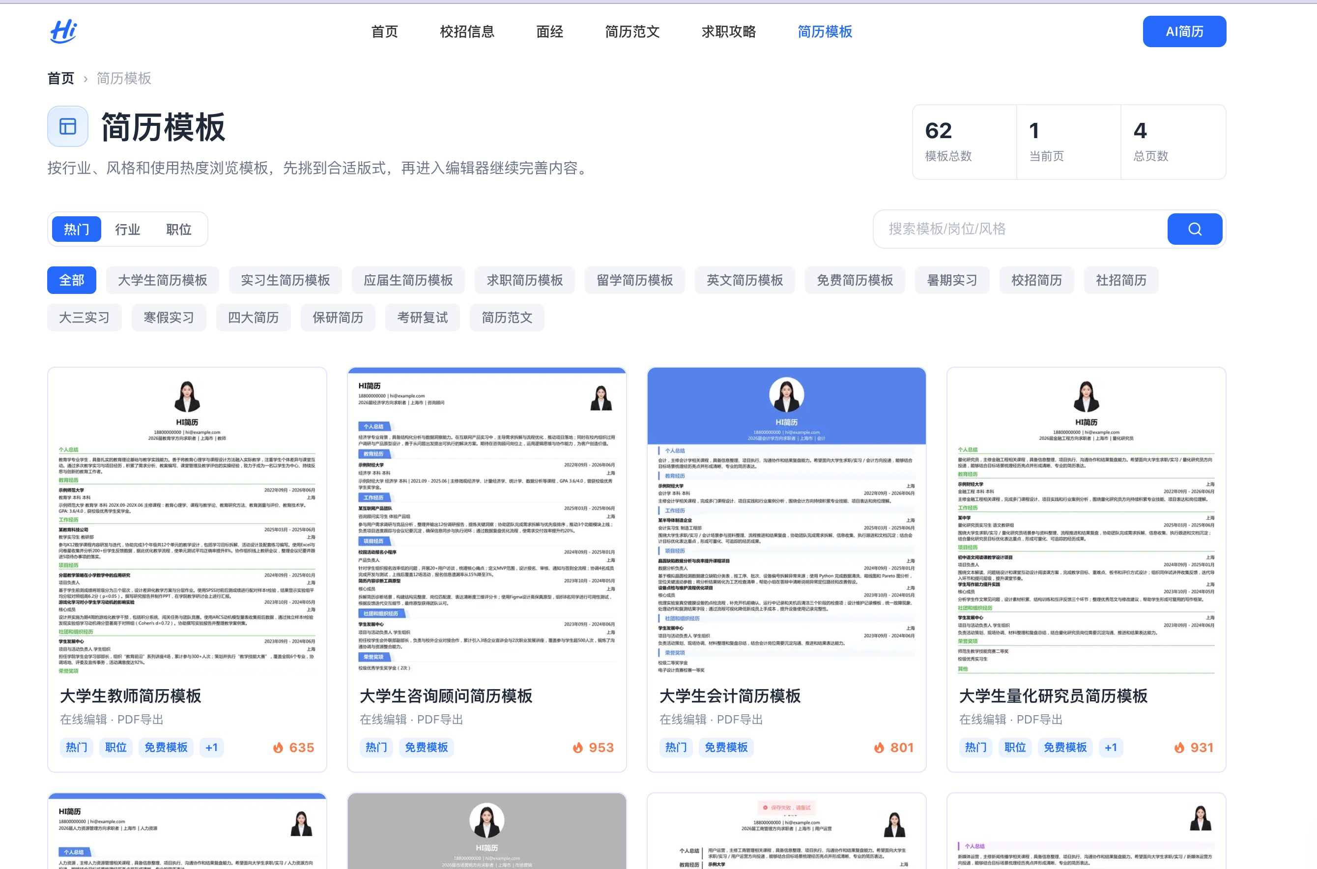Filter by 求职简历模板

[525, 280]
